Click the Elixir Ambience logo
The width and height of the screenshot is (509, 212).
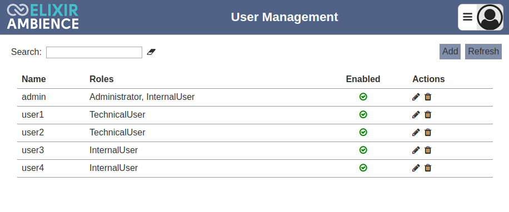tap(43, 17)
